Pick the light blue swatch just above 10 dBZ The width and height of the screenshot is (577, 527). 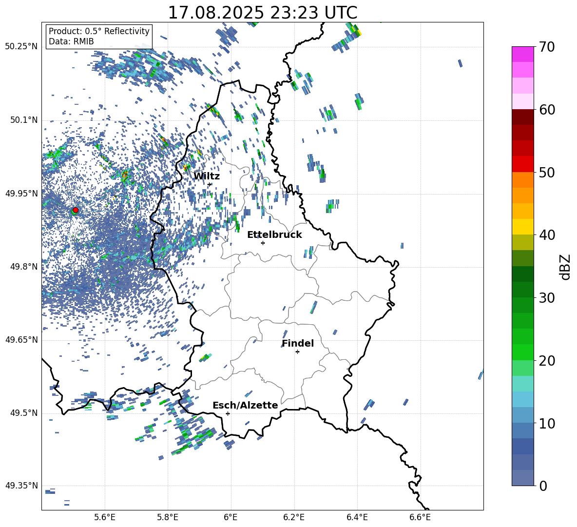pos(522,415)
